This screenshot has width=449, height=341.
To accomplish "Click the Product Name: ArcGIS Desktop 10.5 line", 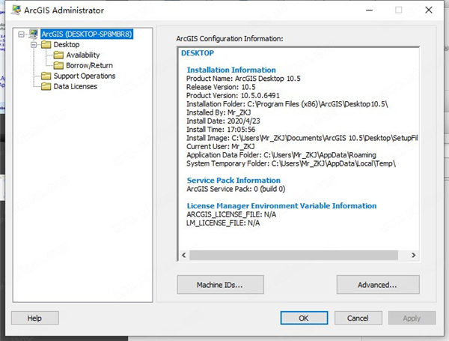I will [243, 79].
